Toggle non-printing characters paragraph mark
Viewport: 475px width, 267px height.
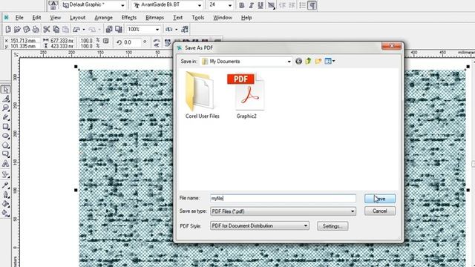pos(312,5)
